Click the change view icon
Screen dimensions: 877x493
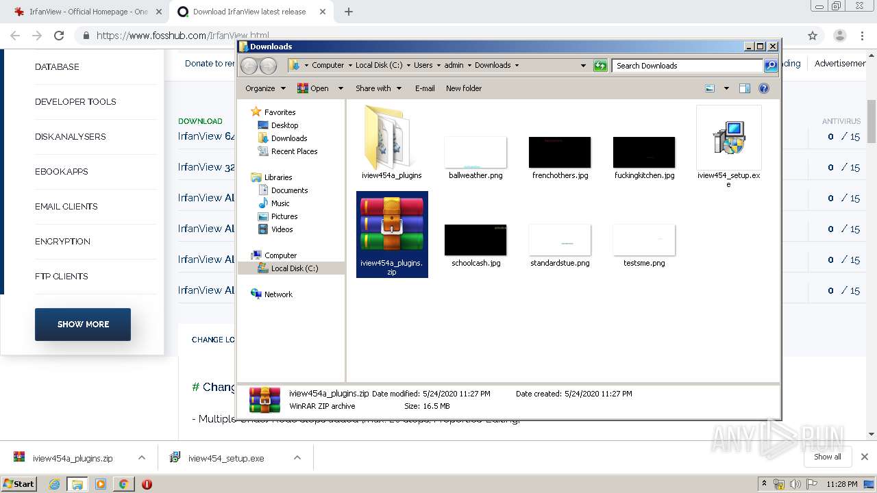(710, 88)
